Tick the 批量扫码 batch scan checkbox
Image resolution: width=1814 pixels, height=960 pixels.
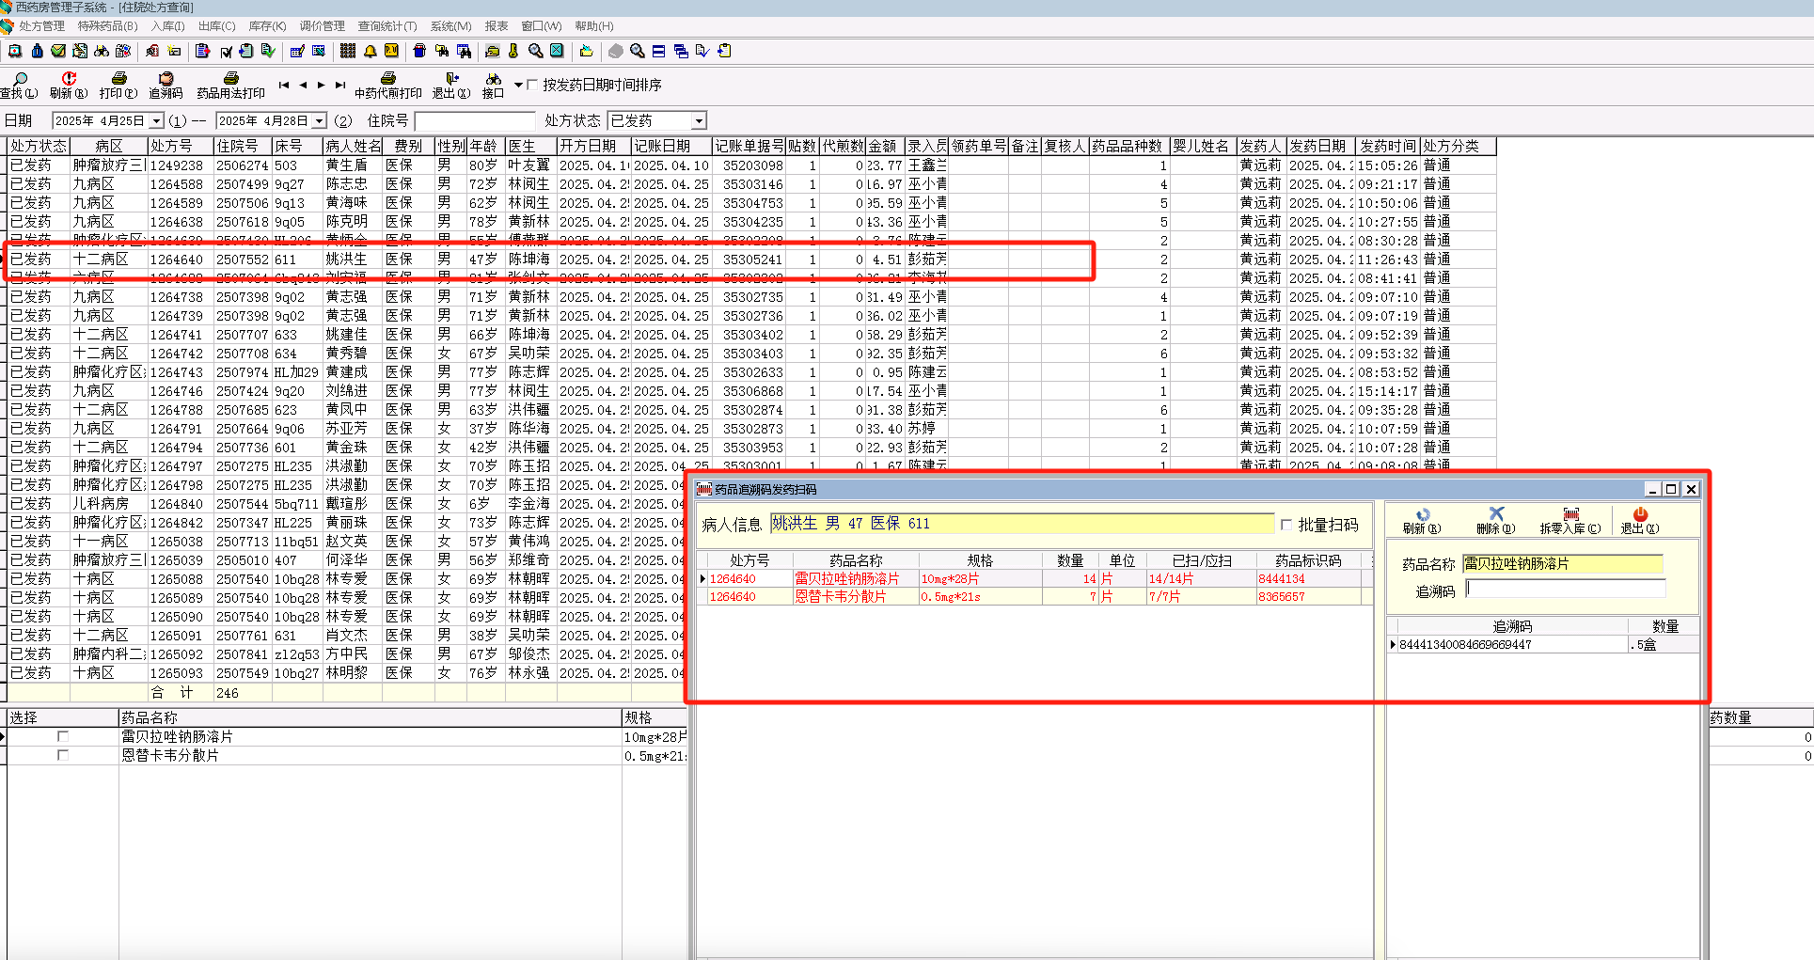click(1286, 525)
